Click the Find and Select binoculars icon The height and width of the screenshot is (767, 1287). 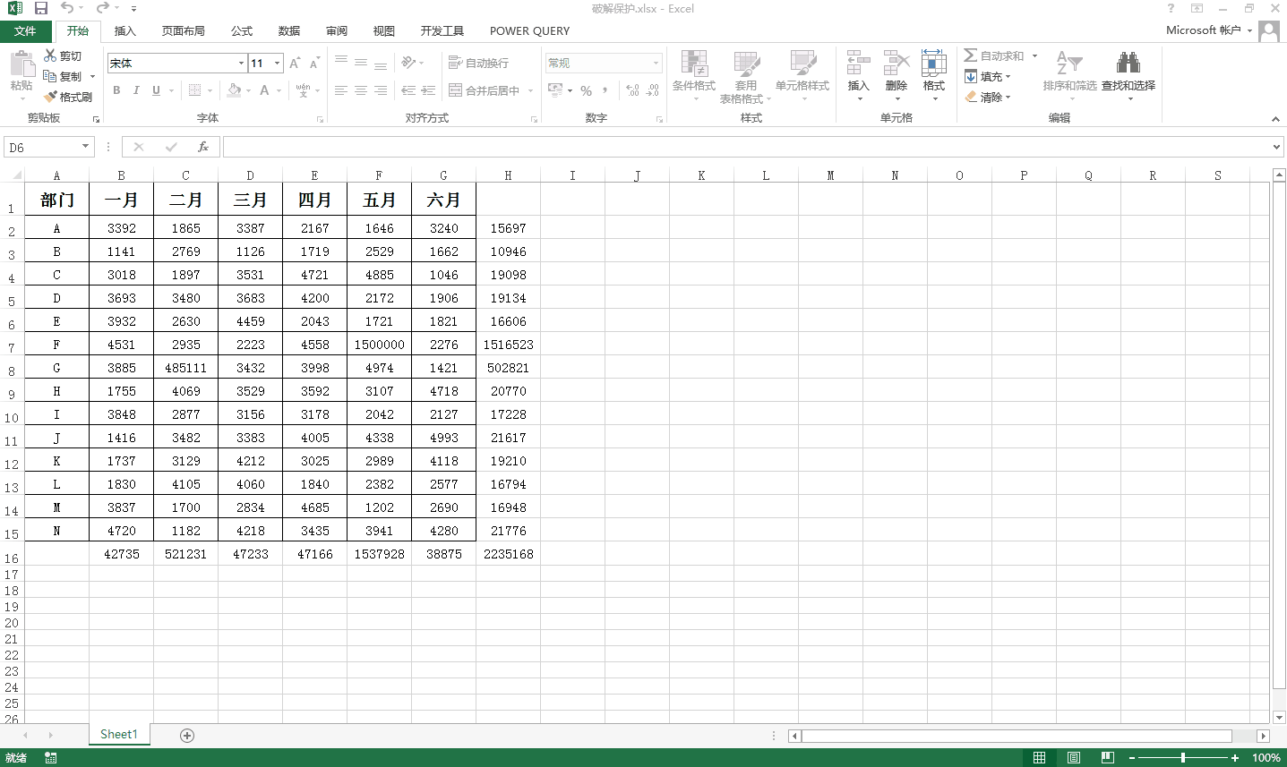[1128, 64]
